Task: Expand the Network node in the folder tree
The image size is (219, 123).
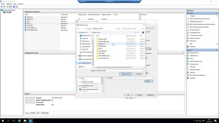Action: click(78, 67)
